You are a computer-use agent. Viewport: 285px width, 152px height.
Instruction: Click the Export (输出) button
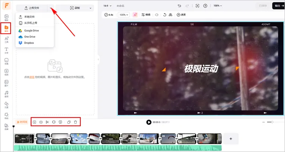point(279,6)
